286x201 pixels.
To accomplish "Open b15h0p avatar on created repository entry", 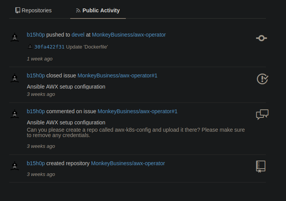I will tap(15, 166).
